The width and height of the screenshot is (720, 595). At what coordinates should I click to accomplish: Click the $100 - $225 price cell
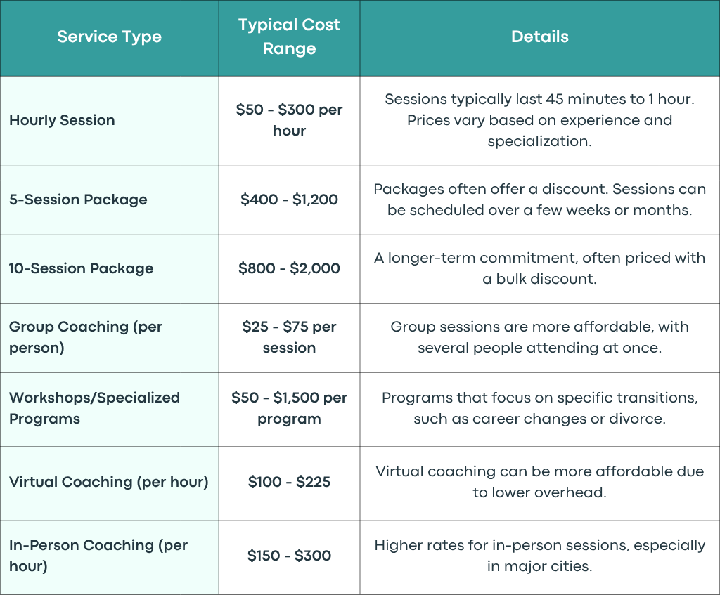click(289, 482)
